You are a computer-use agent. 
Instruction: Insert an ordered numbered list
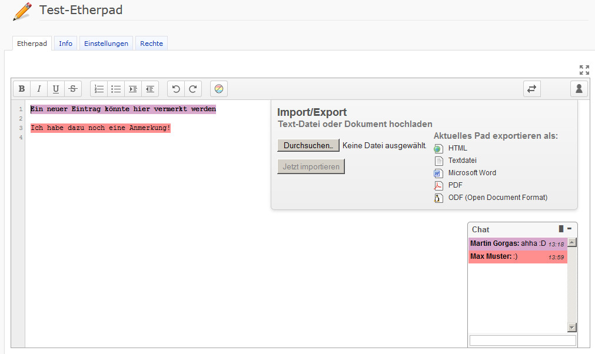pyautogui.click(x=99, y=89)
